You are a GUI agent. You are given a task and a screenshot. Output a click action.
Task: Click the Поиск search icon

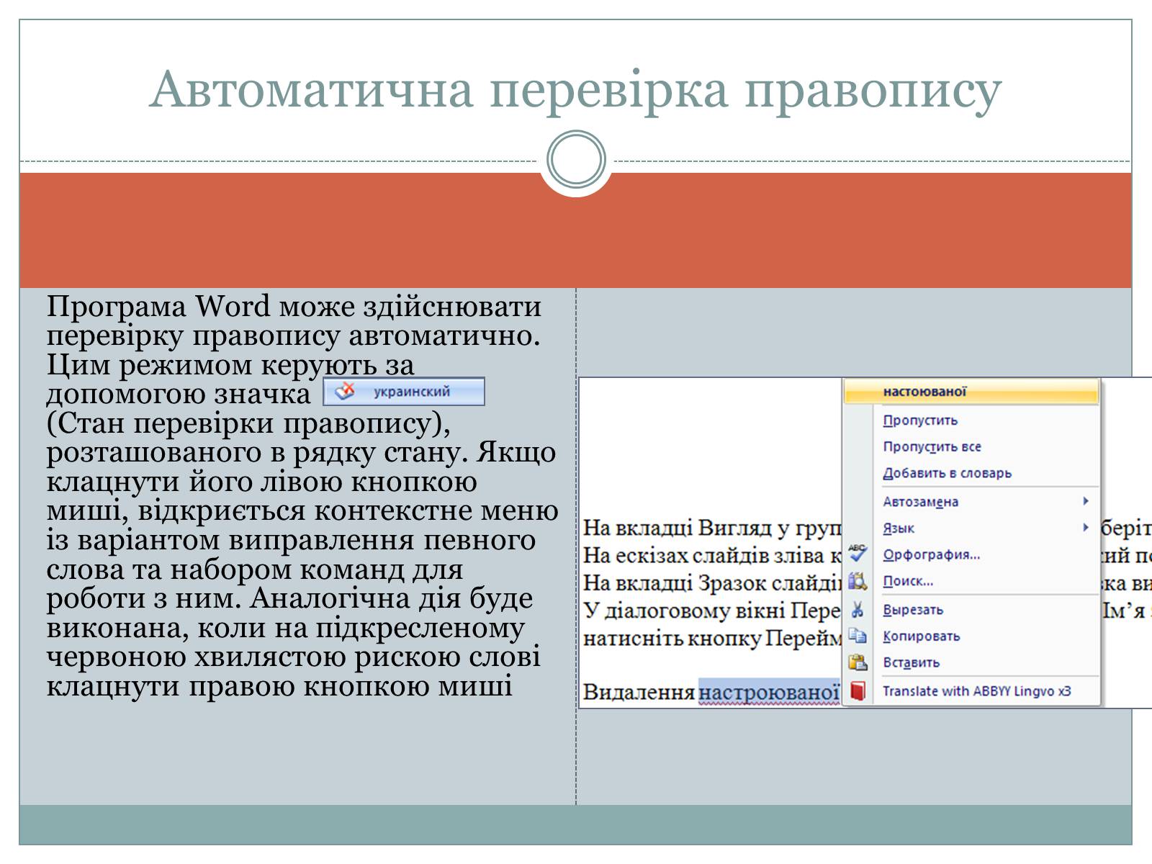tap(858, 580)
